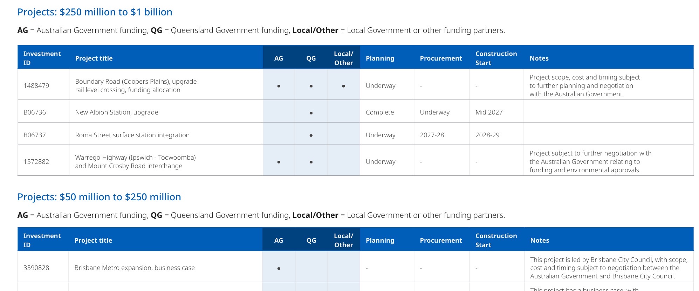
Task: Click the QG funding dot for New Albion Station
Action: tap(311, 113)
